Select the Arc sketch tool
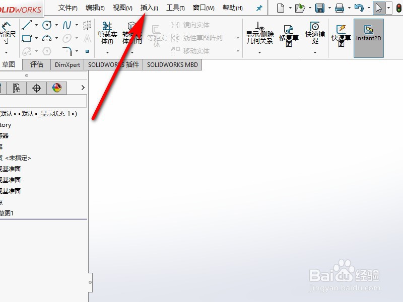Screen dimensions: 403x302 [47, 38]
